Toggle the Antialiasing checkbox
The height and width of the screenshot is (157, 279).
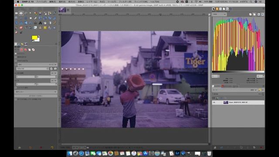16,53
